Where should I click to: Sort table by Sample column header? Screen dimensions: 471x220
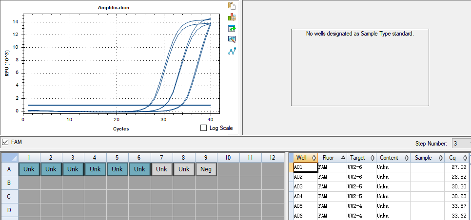[x=428, y=158]
